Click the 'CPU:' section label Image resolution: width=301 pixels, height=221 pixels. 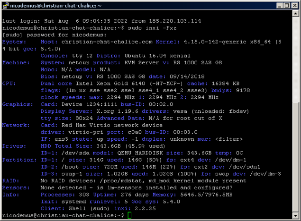click(9, 83)
